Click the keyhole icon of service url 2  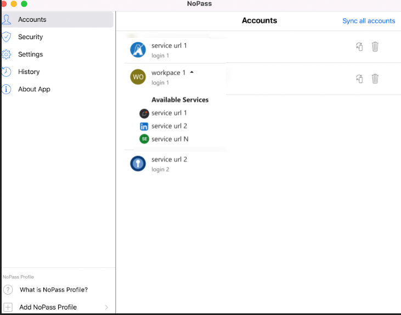[x=138, y=164]
